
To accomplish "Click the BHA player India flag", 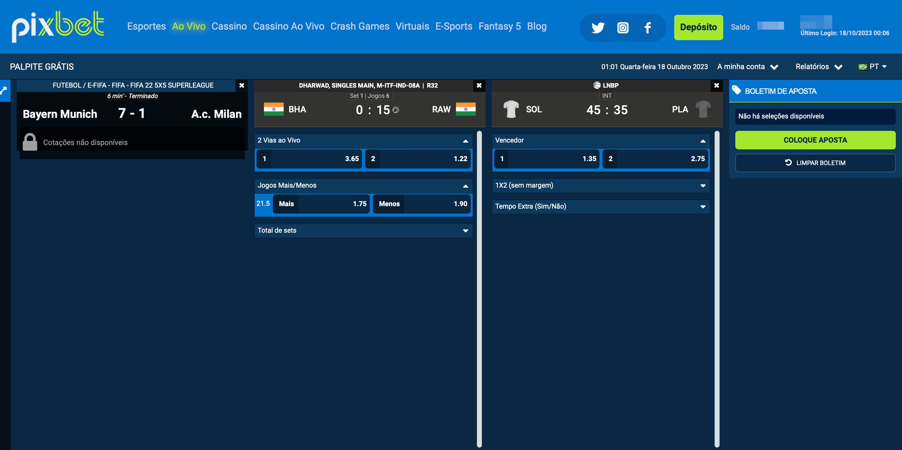I will 274,109.
